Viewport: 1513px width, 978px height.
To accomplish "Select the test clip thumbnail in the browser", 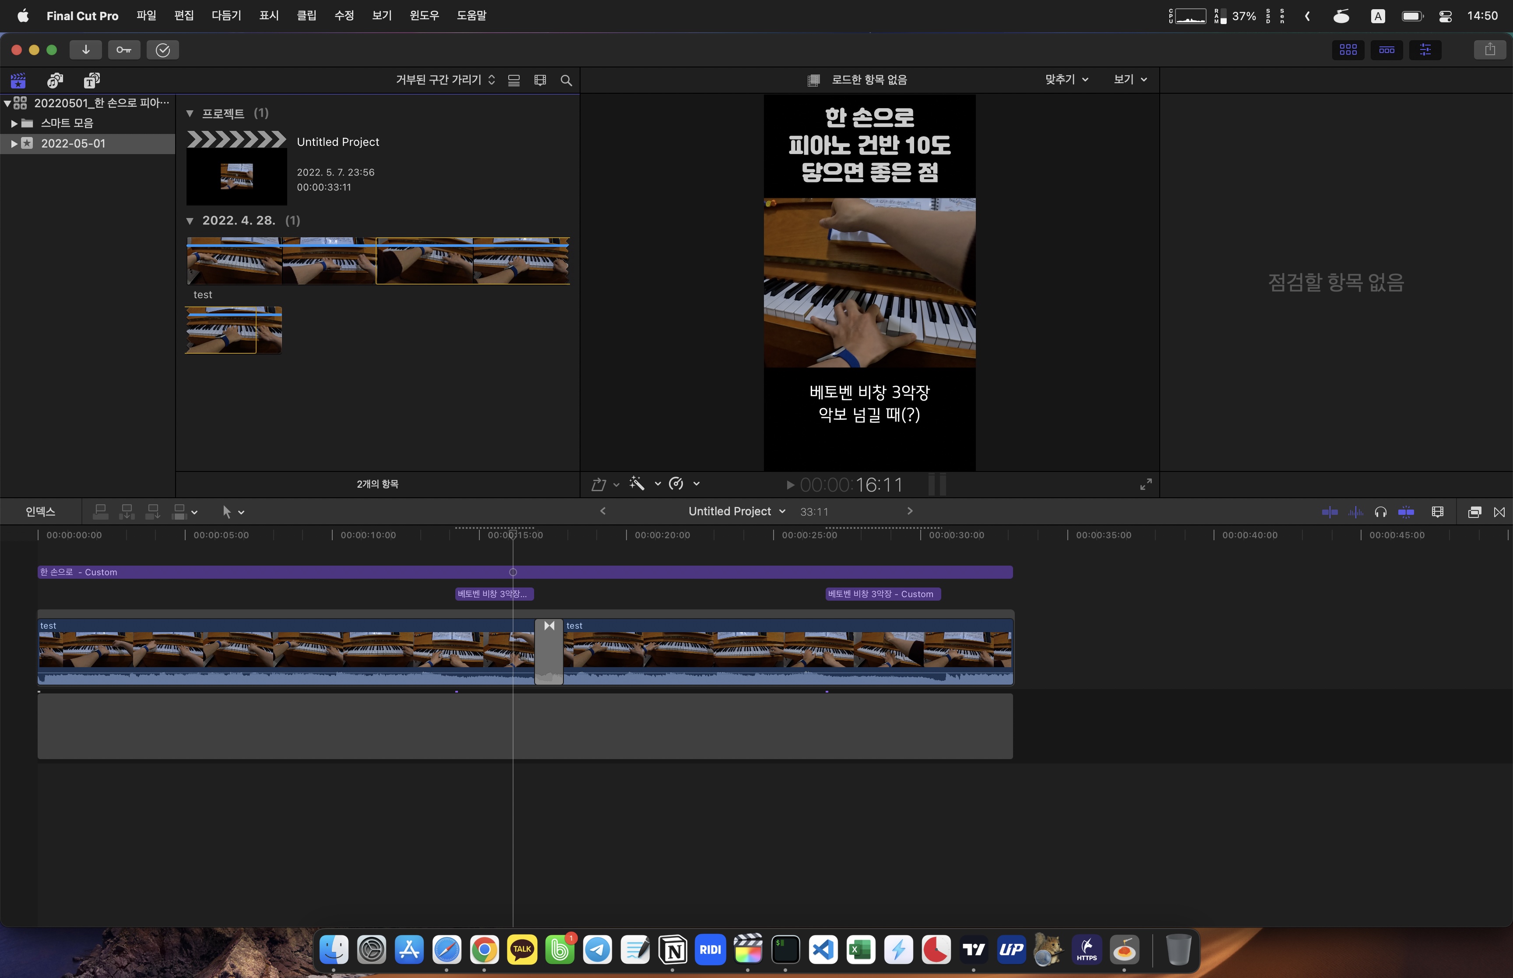I will (x=233, y=330).
